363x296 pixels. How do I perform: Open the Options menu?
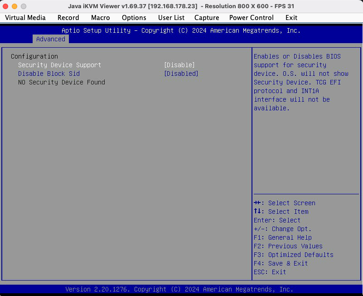click(x=134, y=18)
